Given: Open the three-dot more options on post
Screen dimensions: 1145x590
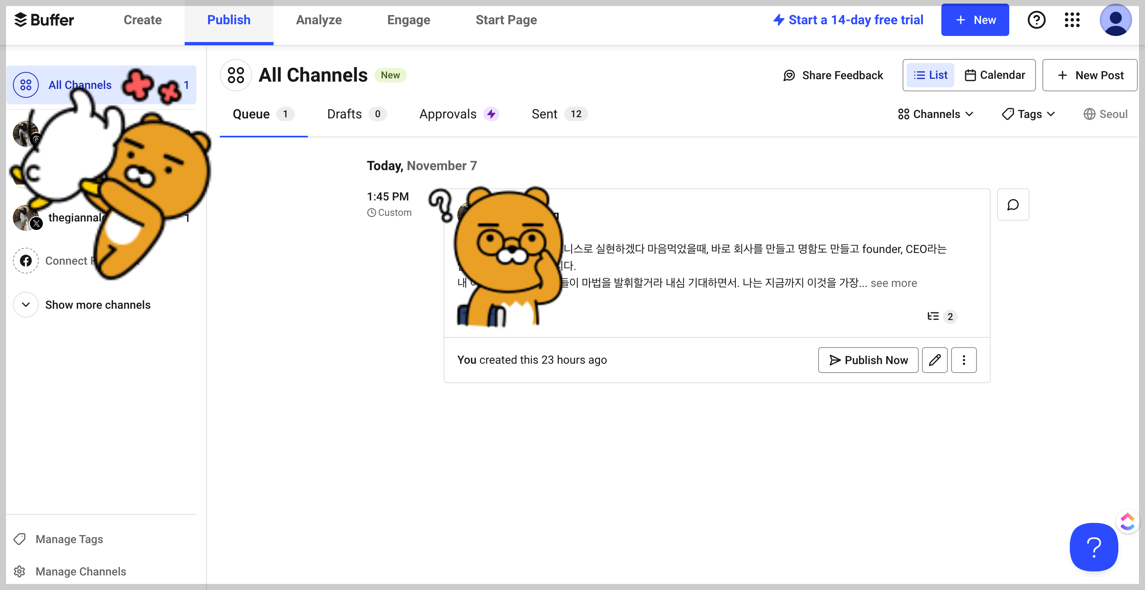Looking at the screenshot, I should pos(963,360).
